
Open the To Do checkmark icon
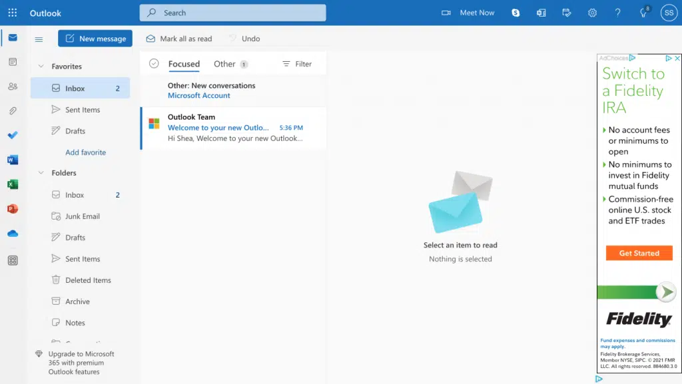click(13, 135)
